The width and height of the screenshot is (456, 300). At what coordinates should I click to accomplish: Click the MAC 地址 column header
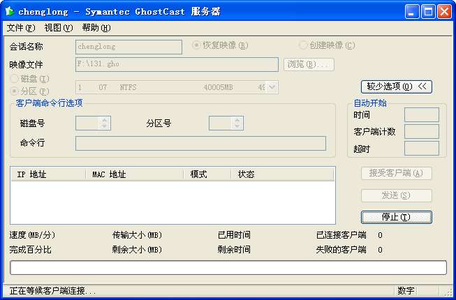click(x=135, y=174)
